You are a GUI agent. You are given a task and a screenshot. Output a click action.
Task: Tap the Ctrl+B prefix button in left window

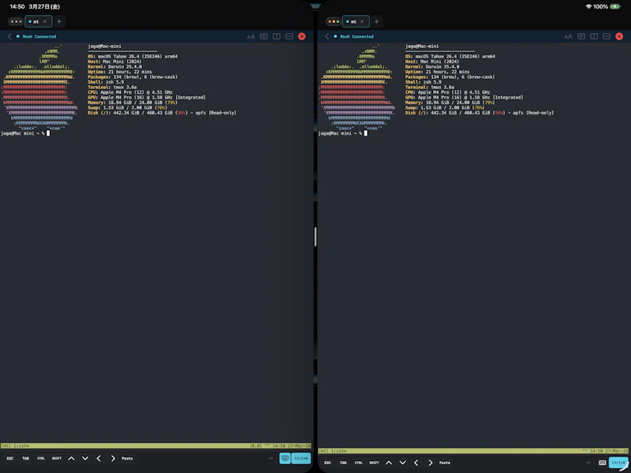click(301, 458)
